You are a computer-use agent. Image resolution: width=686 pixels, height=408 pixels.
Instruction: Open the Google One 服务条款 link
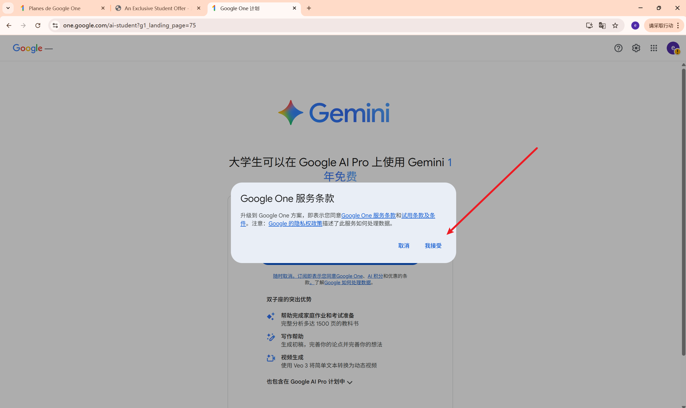point(368,216)
